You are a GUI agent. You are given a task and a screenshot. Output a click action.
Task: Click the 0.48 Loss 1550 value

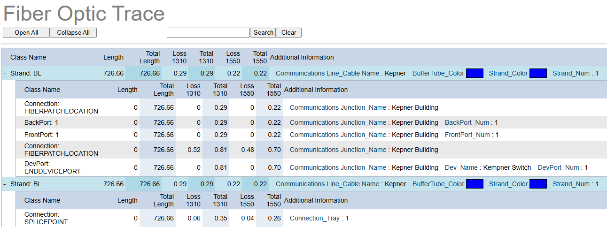point(248,150)
